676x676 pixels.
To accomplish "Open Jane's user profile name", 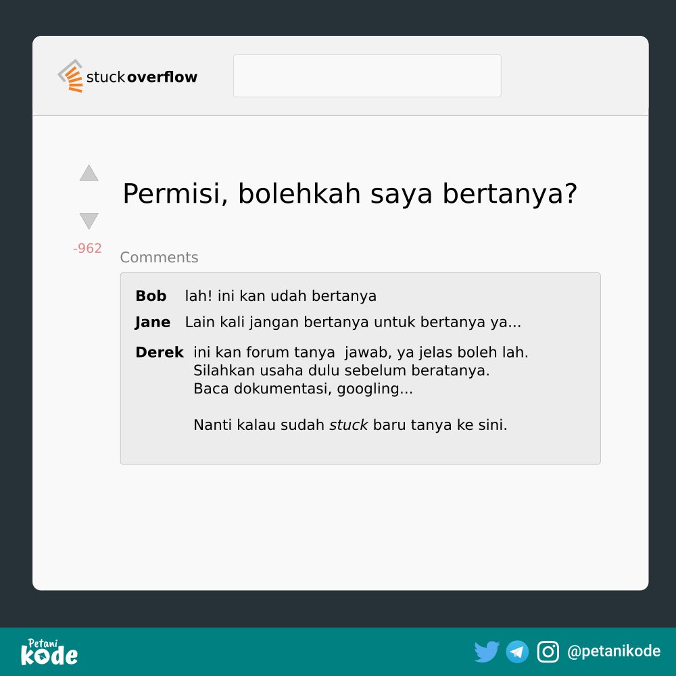I will pyautogui.click(x=153, y=322).
